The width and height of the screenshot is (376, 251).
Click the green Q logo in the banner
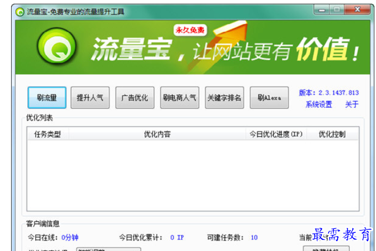57,46
